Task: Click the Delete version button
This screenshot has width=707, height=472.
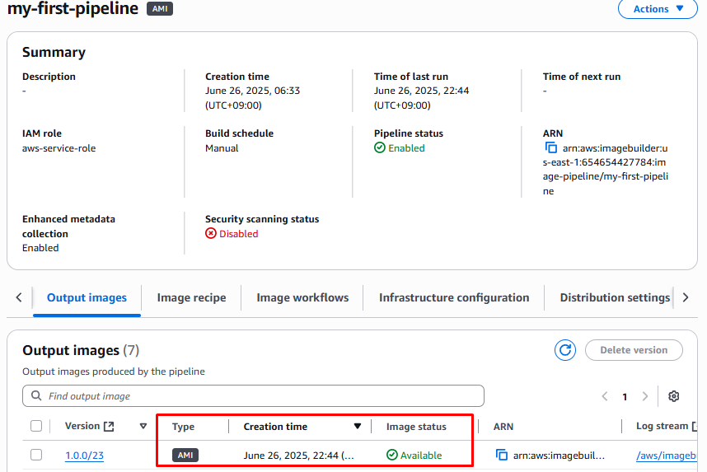Action: (633, 350)
